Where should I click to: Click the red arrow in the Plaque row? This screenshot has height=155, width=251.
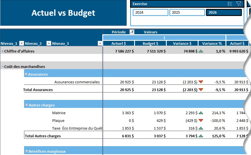pyautogui.click(x=201, y=120)
